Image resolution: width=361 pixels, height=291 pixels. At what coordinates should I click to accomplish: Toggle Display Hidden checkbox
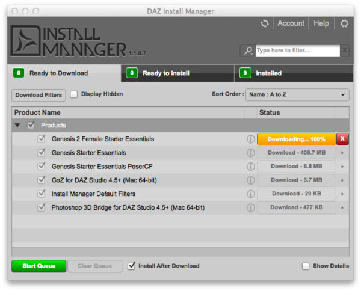click(73, 94)
